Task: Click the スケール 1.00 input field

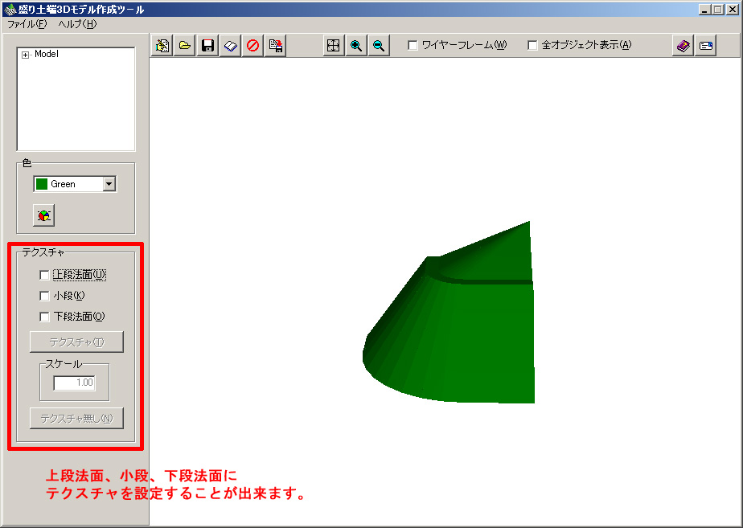Action: 75,383
